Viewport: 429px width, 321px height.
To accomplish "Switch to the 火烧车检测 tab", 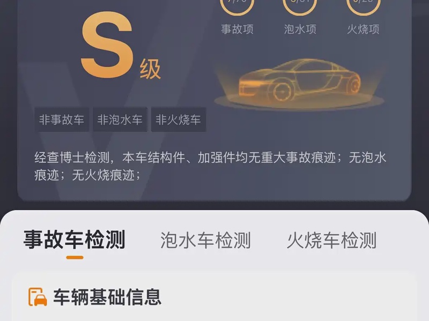I will pyautogui.click(x=331, y=240).
